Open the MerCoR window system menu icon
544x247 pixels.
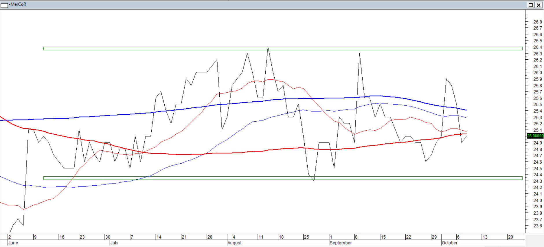click(4, 5)
